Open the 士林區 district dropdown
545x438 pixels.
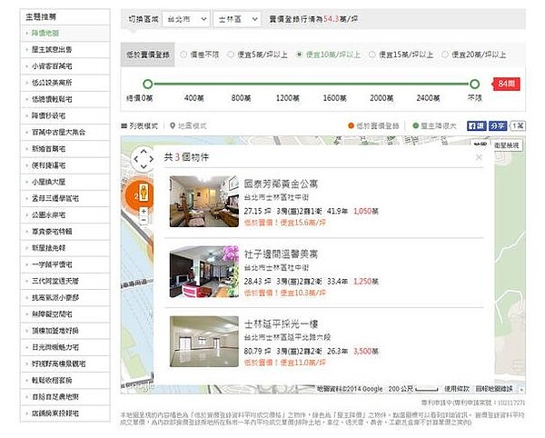pos(237,19)
